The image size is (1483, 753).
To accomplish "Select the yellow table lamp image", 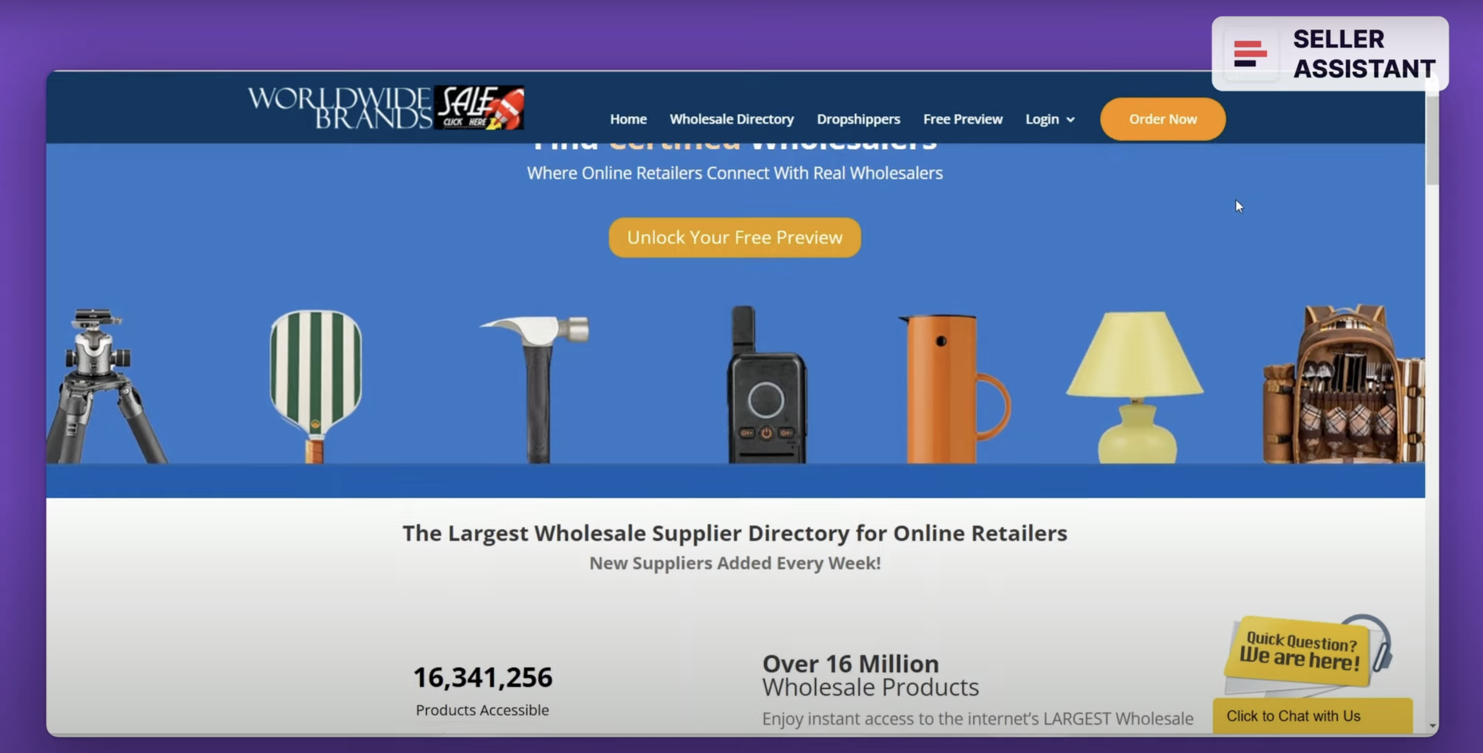I will coord(1135,387).
